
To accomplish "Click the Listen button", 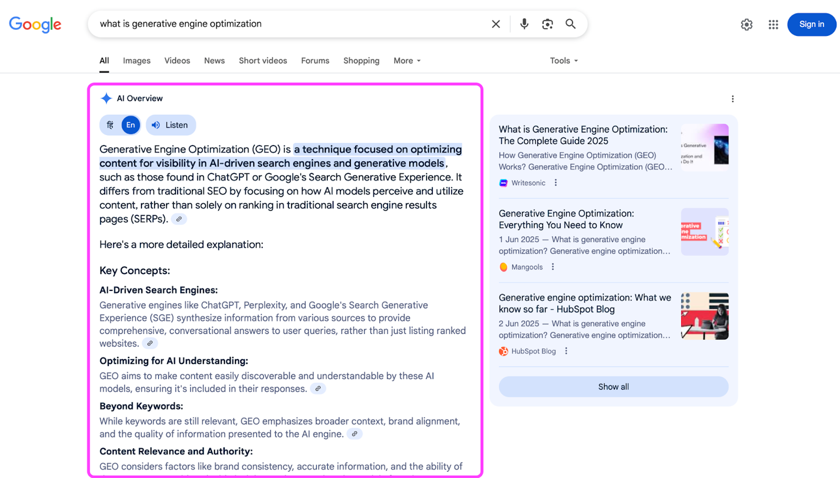I will 171,125.
